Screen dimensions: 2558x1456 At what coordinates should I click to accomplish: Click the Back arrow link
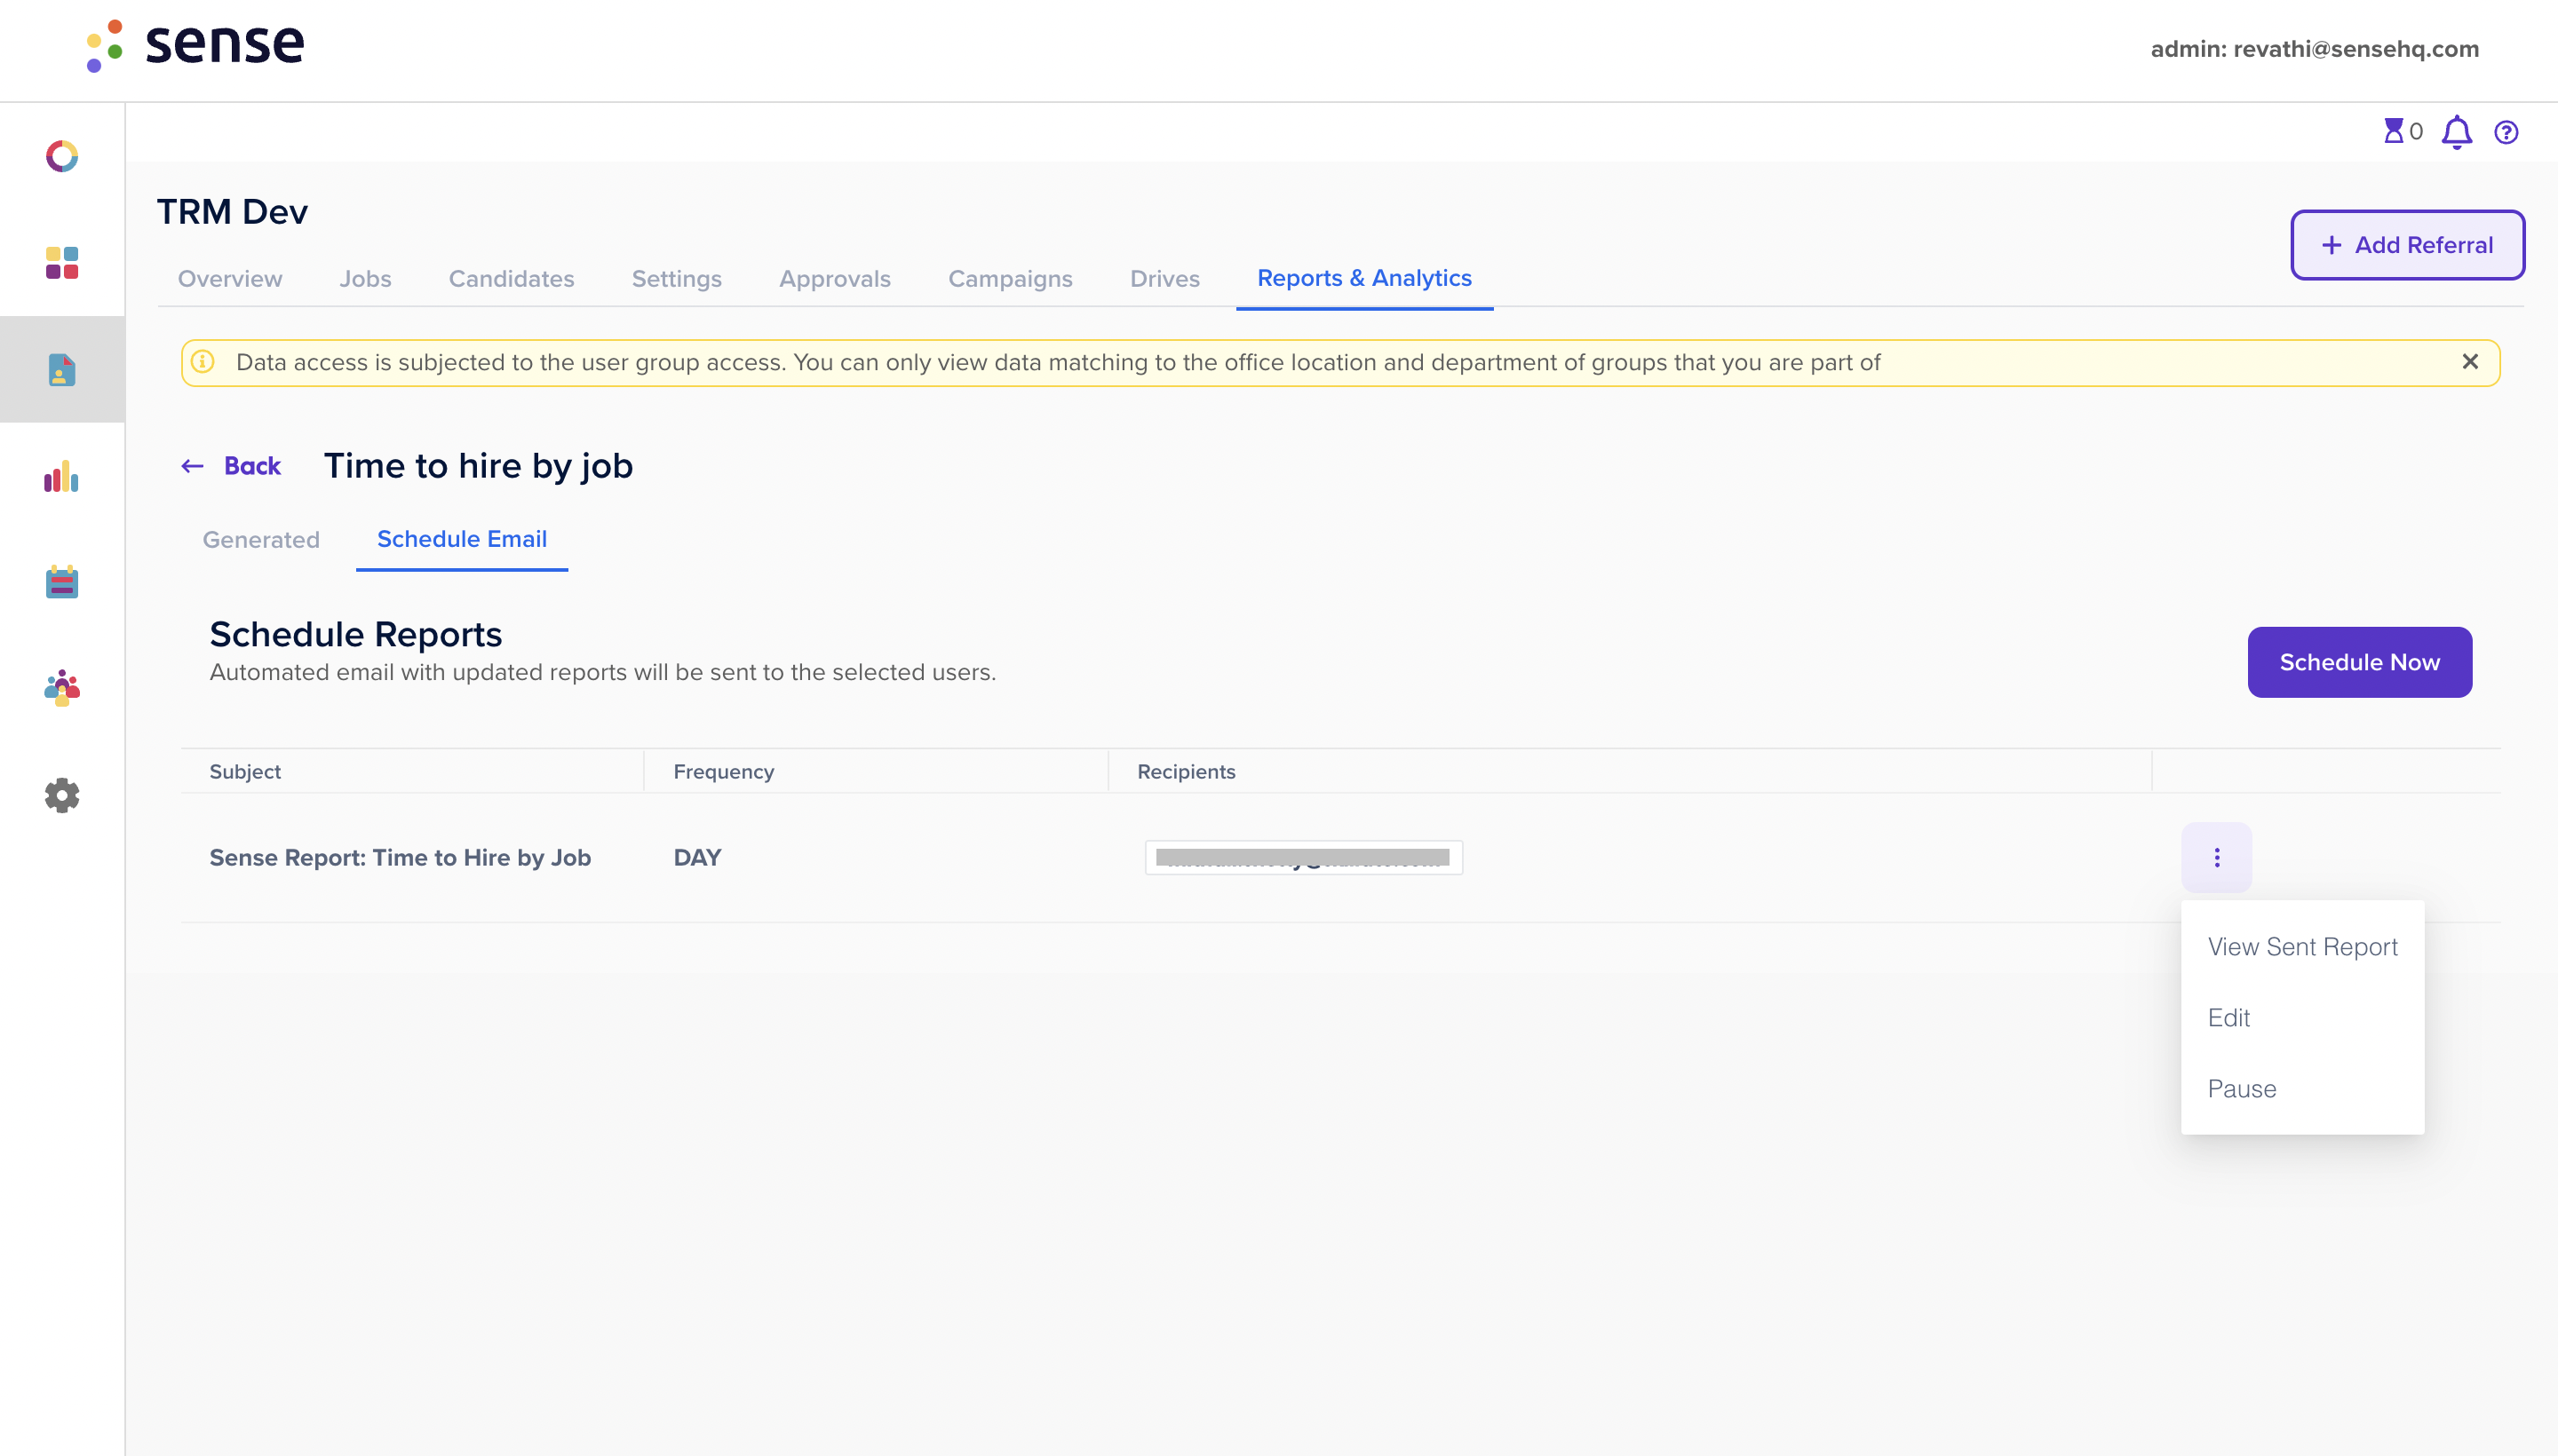coord(231,466)
